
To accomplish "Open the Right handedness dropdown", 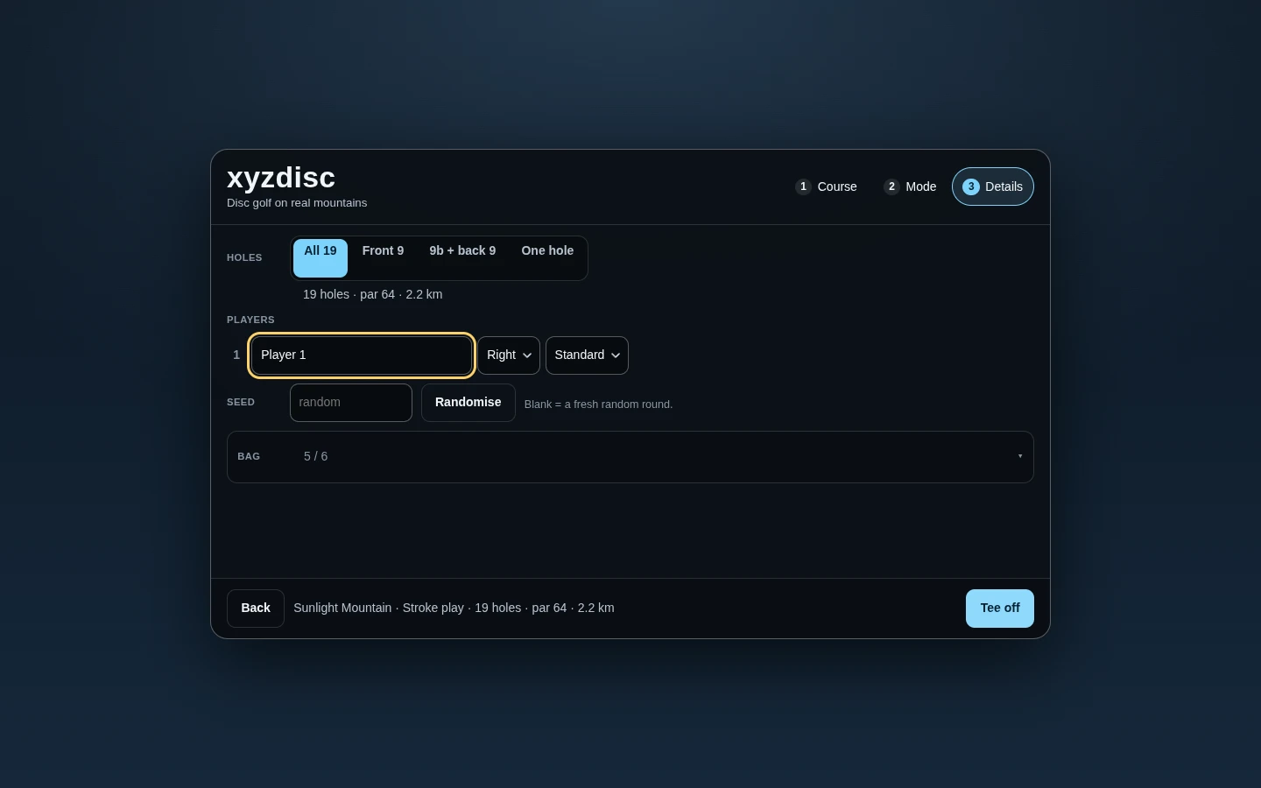I will (x=509, y=355).
